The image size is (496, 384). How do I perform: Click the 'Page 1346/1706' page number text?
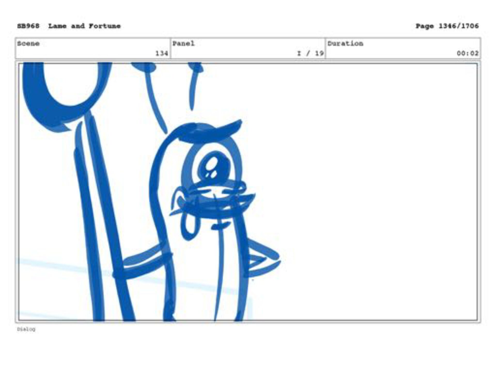point(447,26)
